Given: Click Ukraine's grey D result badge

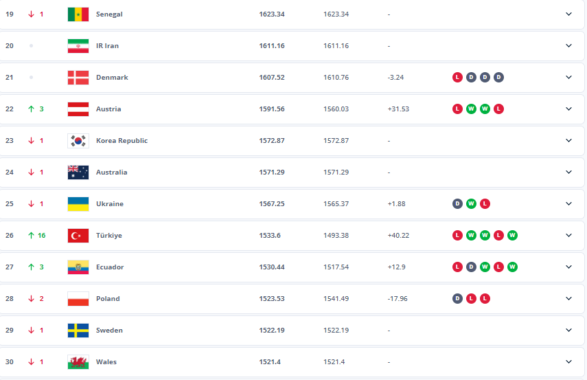Looking at the screenshot, I should click(457, 203).
